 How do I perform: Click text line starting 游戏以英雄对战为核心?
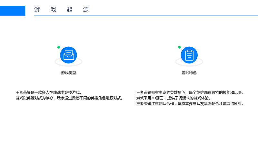coord(69,98)
